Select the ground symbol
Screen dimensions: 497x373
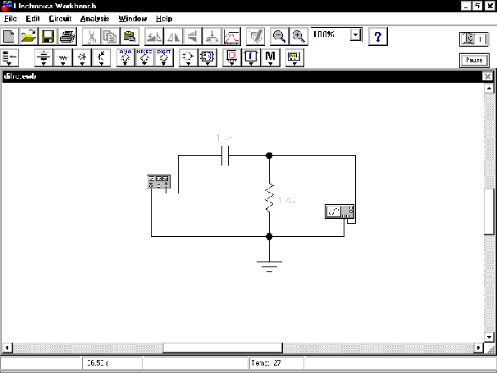click(270, 266)
